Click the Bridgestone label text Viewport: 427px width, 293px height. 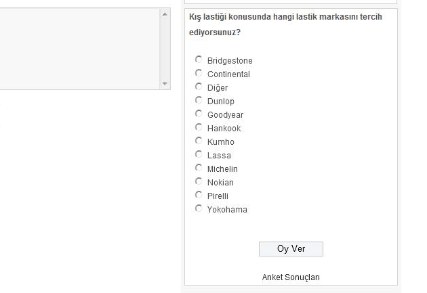pyautogui.click(x=230, y=61)
